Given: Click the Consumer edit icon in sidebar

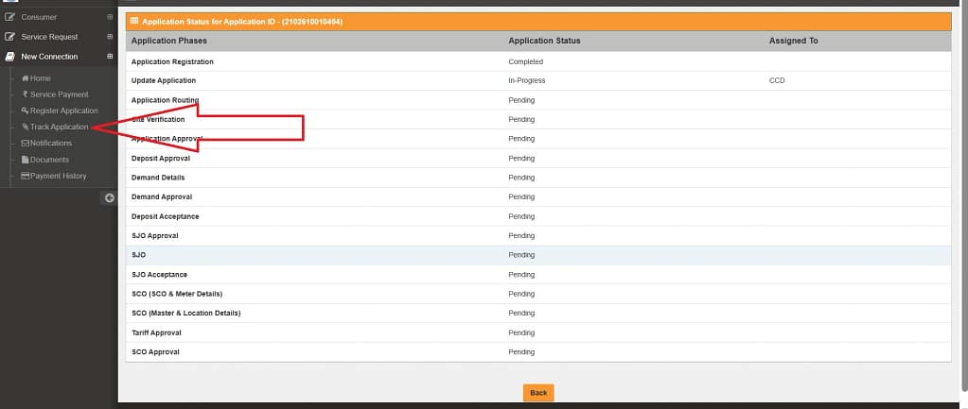Looking at the screenshot, I should (11, 17).
